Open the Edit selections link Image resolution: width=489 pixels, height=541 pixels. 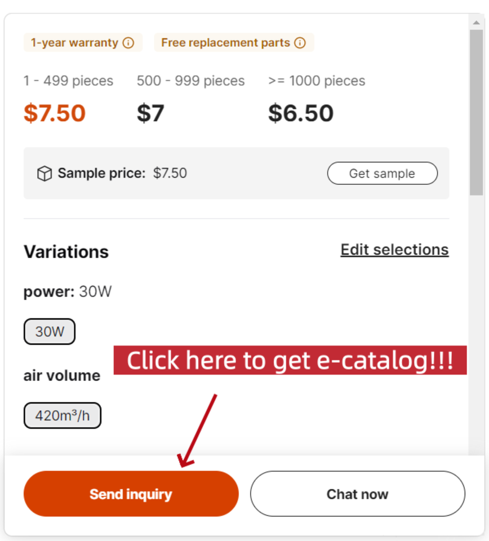point(394,250)
